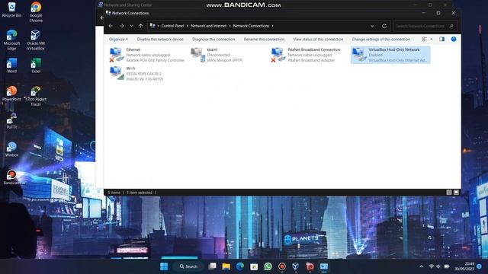The height and width of the screenshot is (274, 488).
Task: Go back with the Back arrow
Action: (x=111, y=26)
